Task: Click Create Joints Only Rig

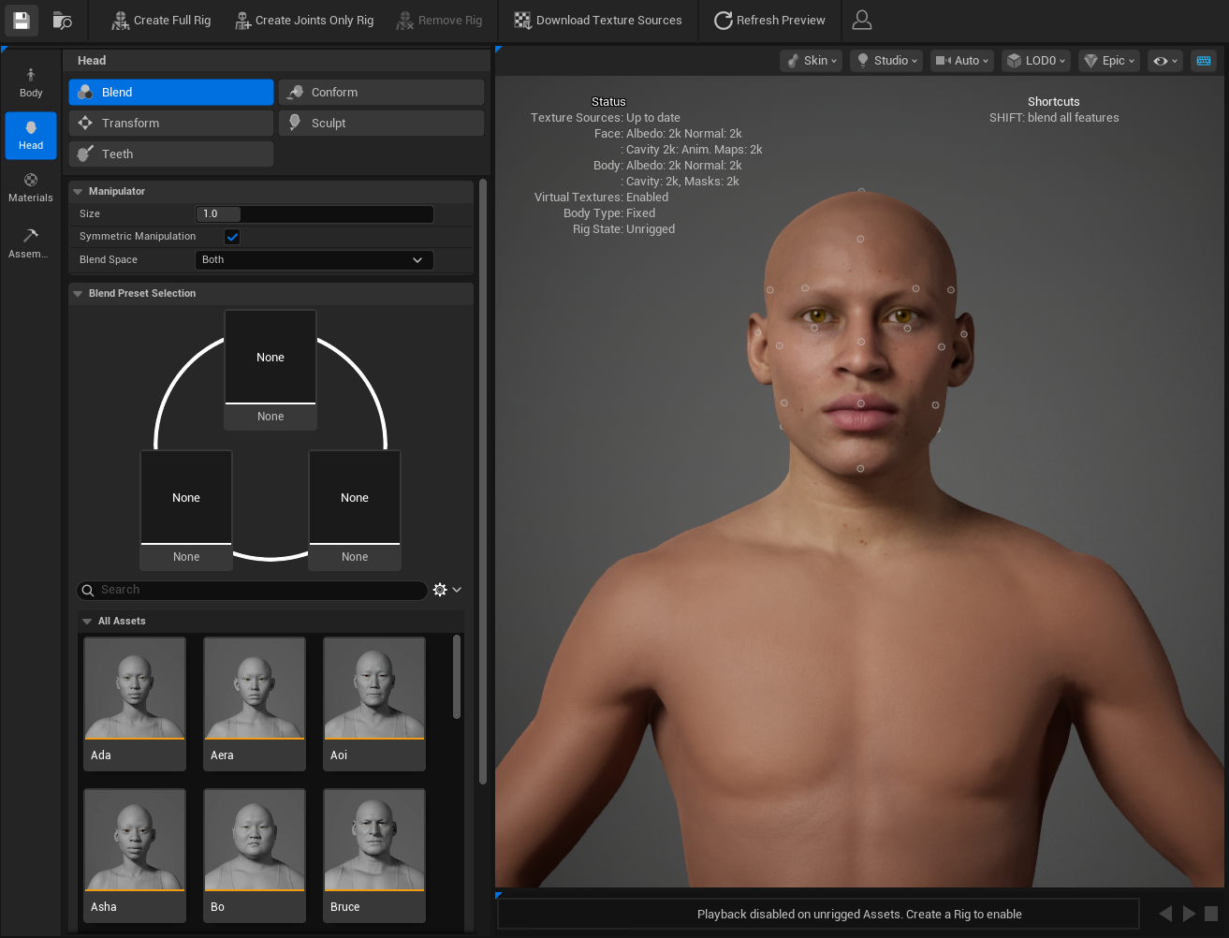Action: pos(304,20)
